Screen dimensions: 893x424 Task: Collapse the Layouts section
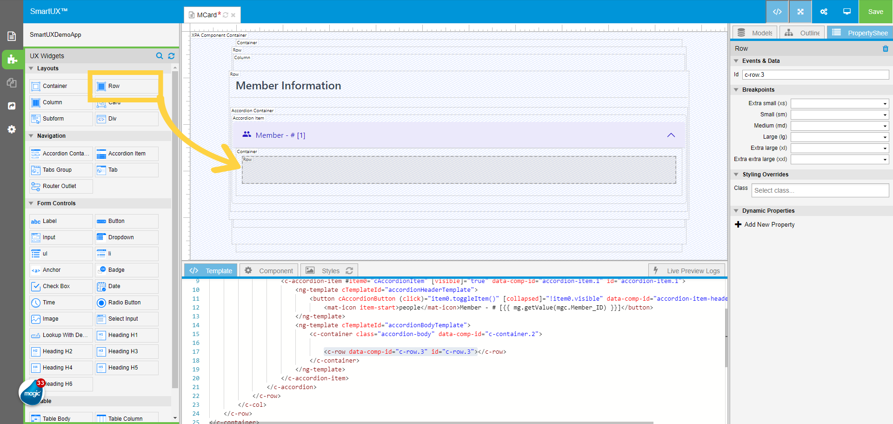[x=31, y=68]
